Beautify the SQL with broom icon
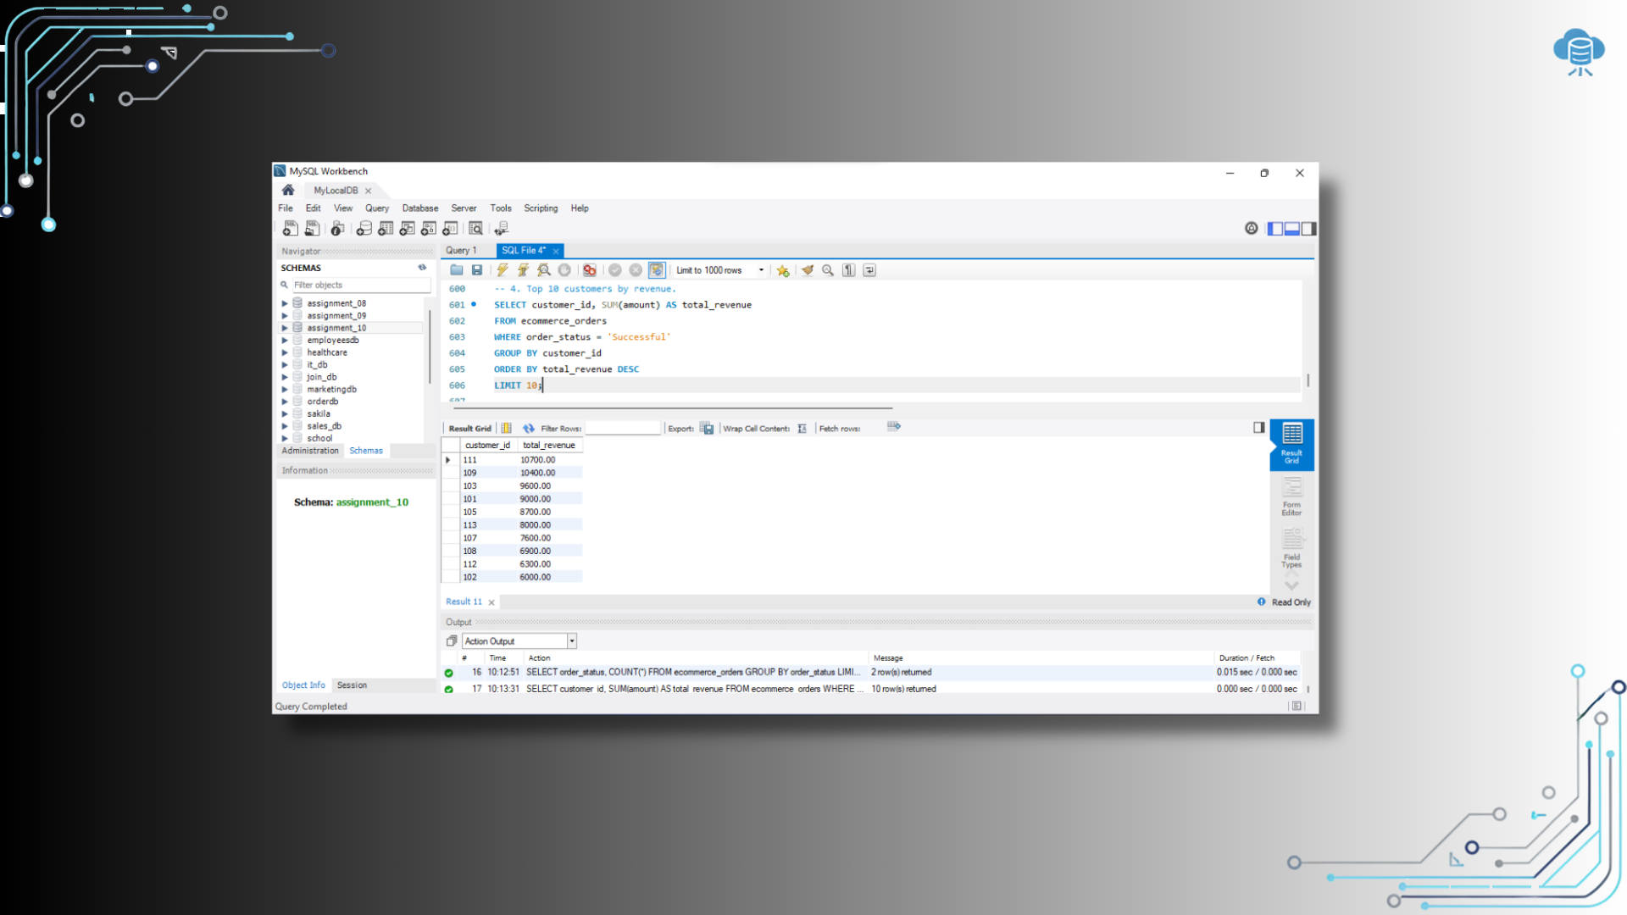The image size is (1627, 915). click(x=808, y=270)
